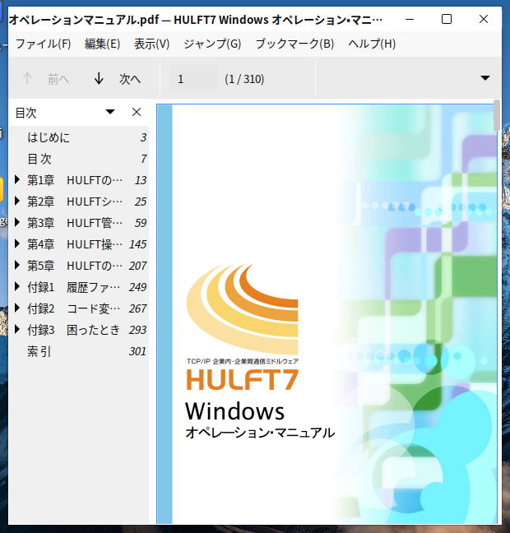Click the (1 / 310) page count label
This screenshot has width=510, height=533.
(244, 79)
